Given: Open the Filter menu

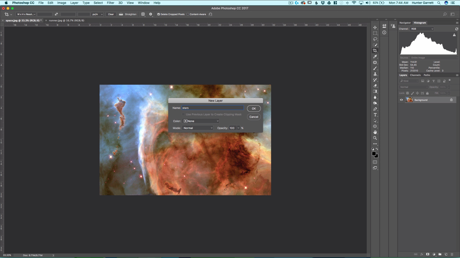Looking at the screenshot, I should tap(110, 3).
